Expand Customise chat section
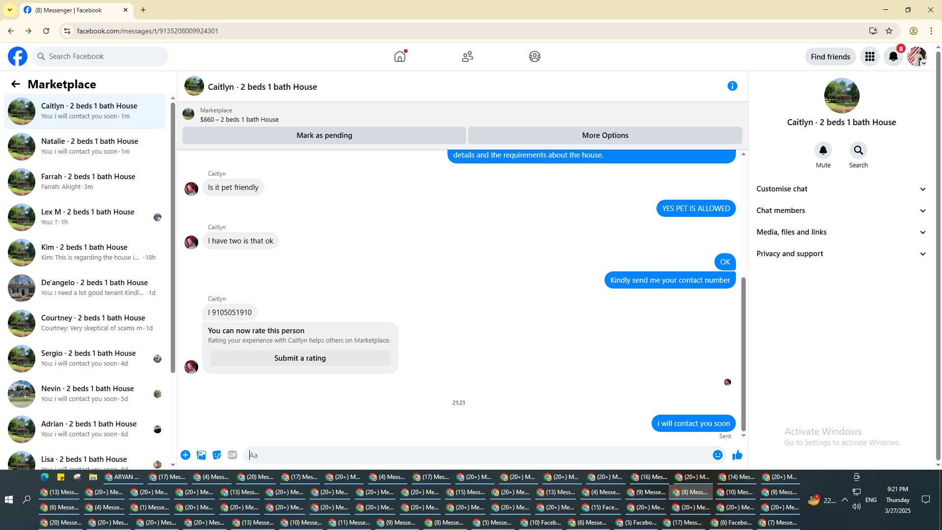The width and height of the screenshot is (942, 530). point(841,189)
